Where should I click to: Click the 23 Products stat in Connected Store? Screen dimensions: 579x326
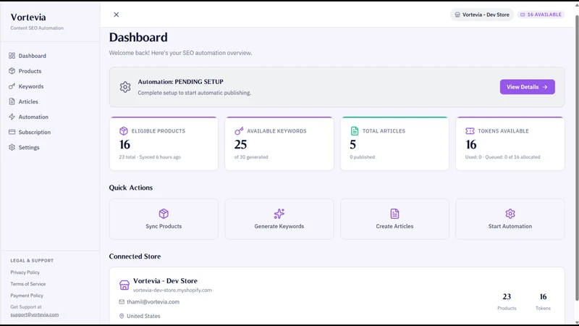tap(507, 301)
